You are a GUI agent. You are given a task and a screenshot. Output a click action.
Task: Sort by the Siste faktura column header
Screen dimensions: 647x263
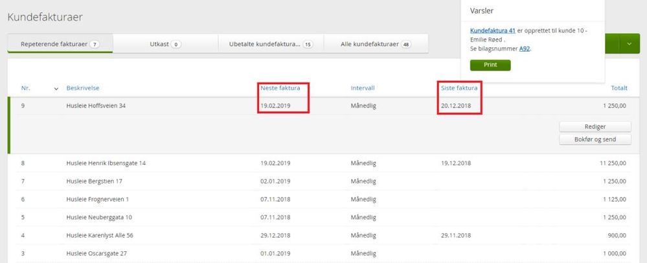[x=459, y=88]
